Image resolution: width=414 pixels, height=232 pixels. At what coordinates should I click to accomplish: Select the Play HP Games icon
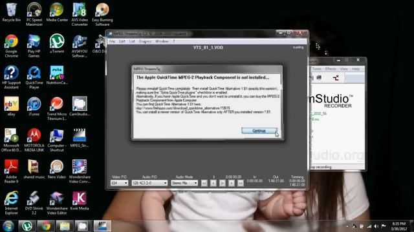tap(34, 46)
